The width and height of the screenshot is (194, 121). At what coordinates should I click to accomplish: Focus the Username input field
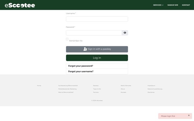[x=97, y=19]
